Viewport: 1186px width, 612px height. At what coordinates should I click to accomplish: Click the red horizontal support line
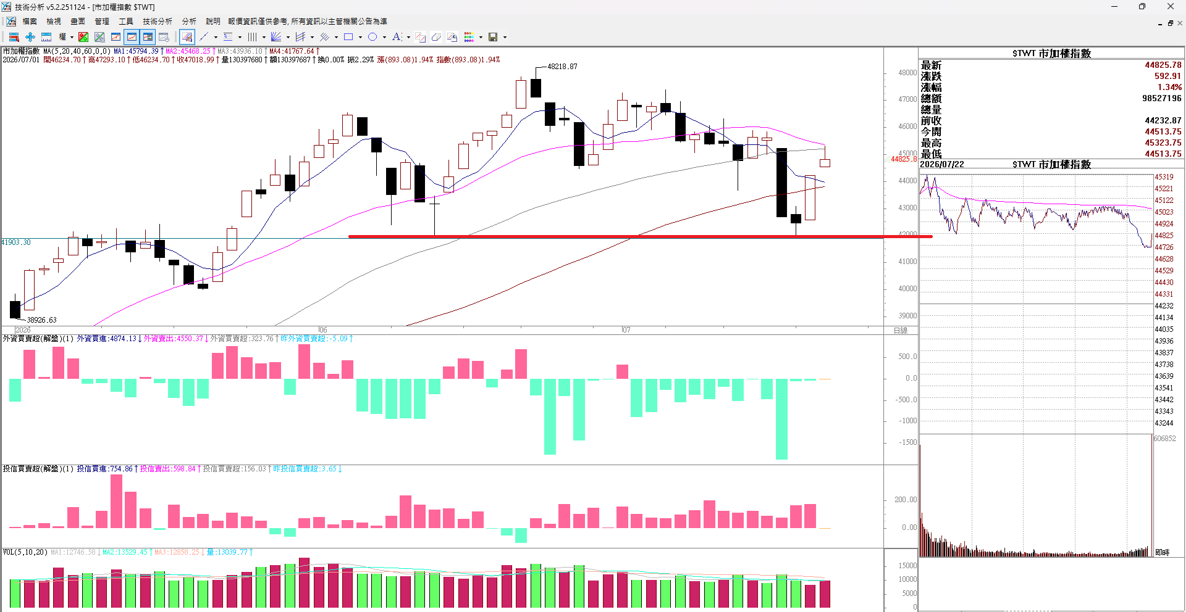click(640, 236)
